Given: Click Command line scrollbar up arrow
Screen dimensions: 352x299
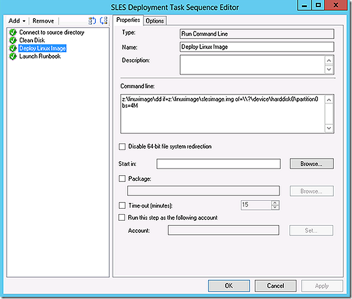Looking at the screenshot, I should point(329,100).
